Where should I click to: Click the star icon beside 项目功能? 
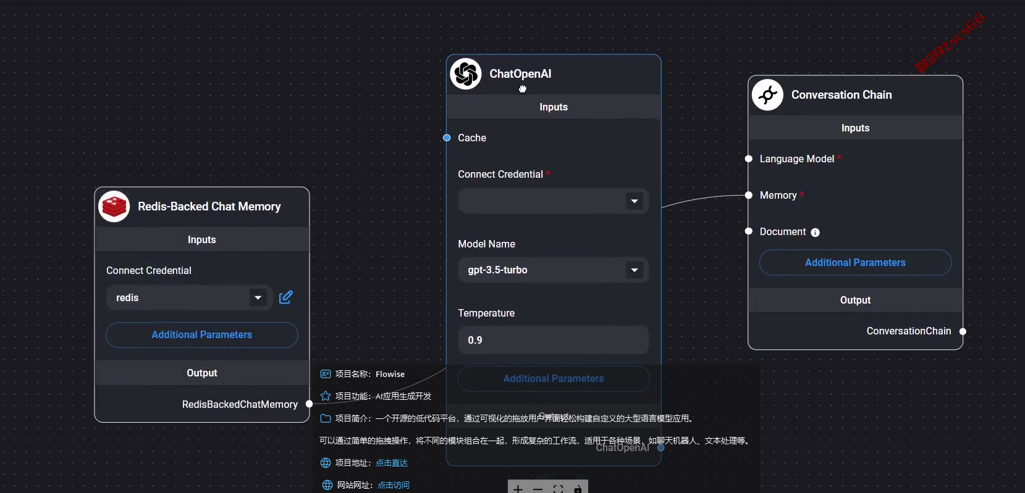tap(326, 396)
